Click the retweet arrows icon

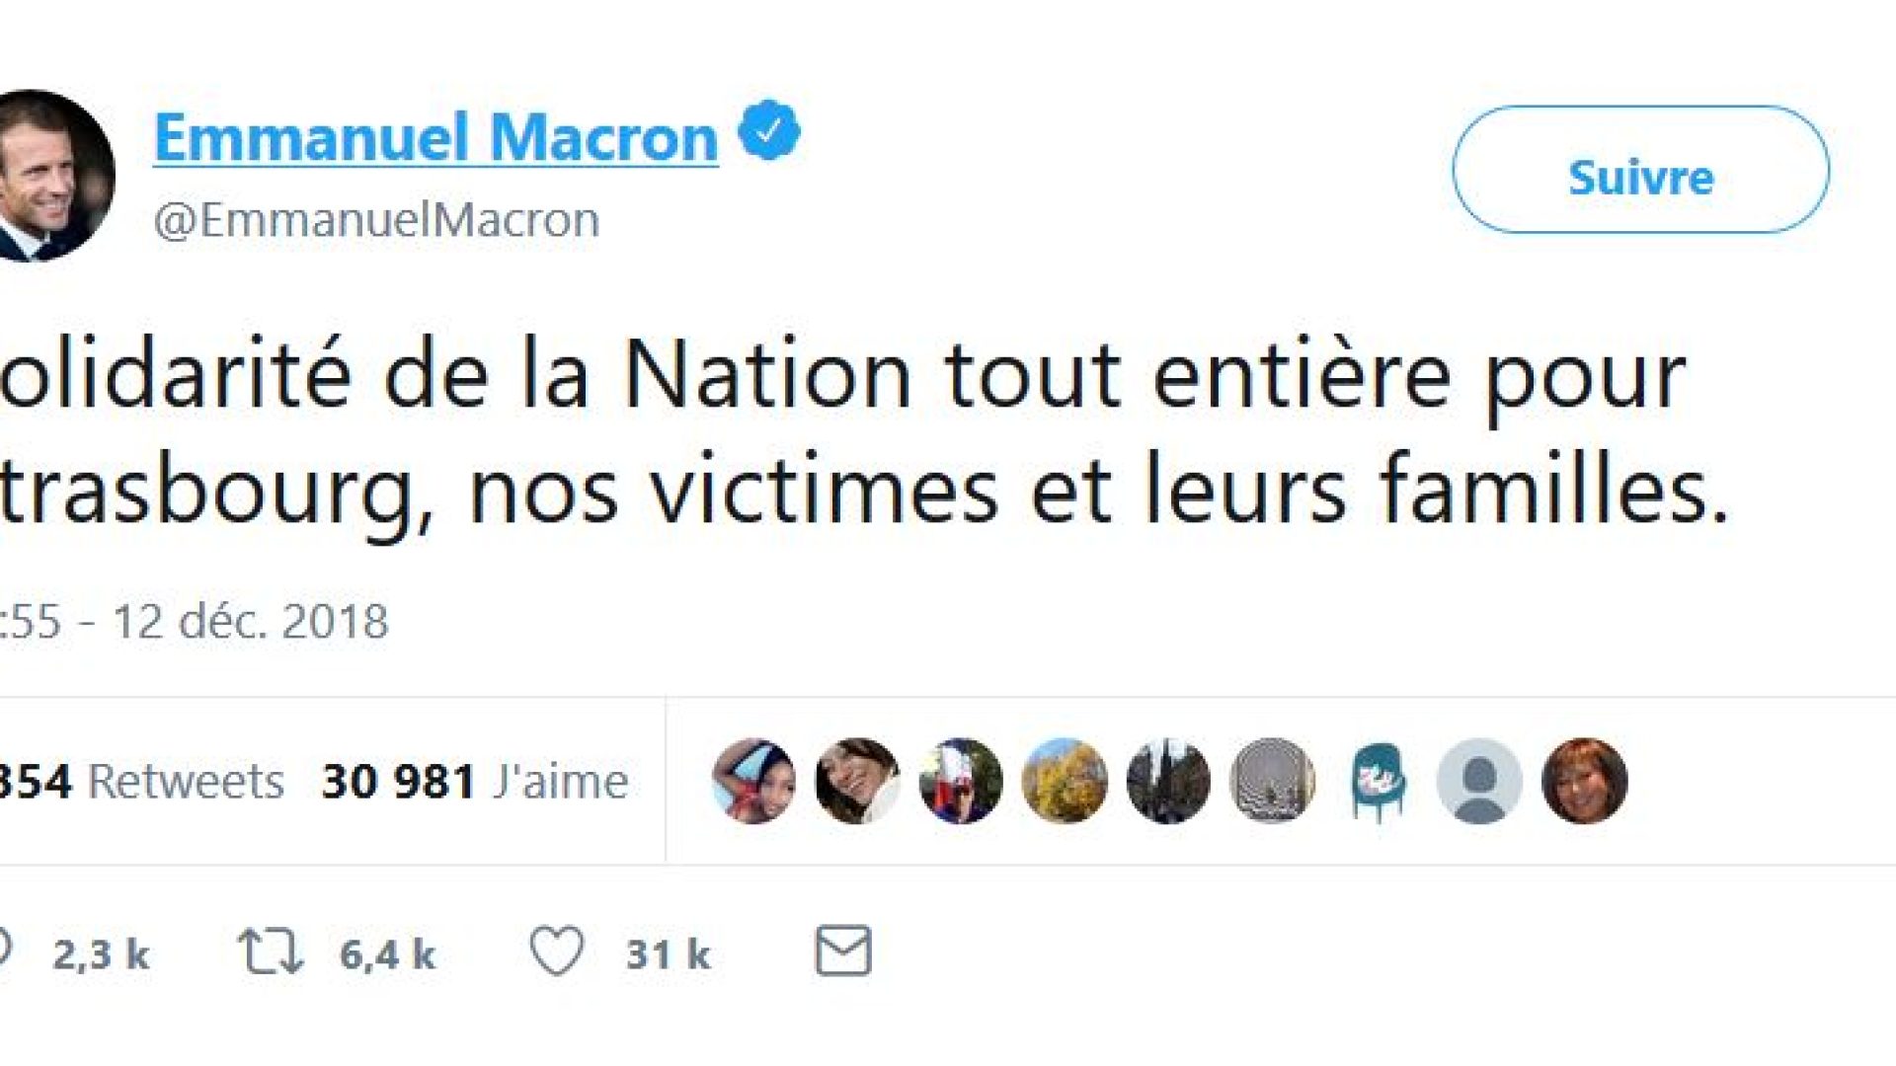point(270,952)
